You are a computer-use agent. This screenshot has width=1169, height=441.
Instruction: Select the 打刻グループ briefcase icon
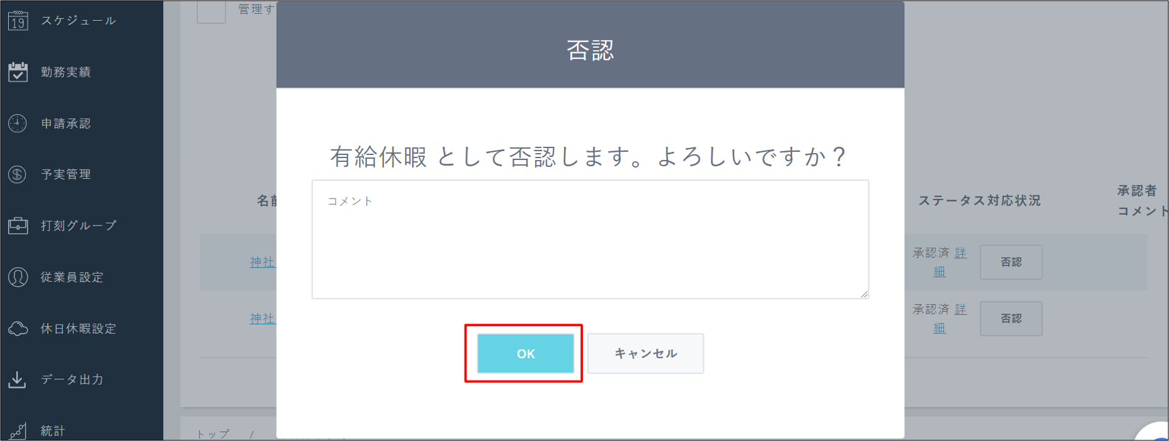click(19, 225)
